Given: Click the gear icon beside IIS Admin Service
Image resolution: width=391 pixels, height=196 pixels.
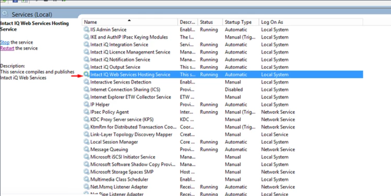Looking at the screenshot, I should pos(86,30).
